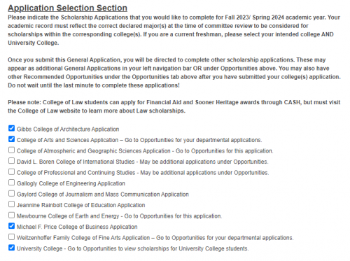350x261 pixels.
Task: Click the Jeannine Rainbolt College of Education label
Action: 81,205
